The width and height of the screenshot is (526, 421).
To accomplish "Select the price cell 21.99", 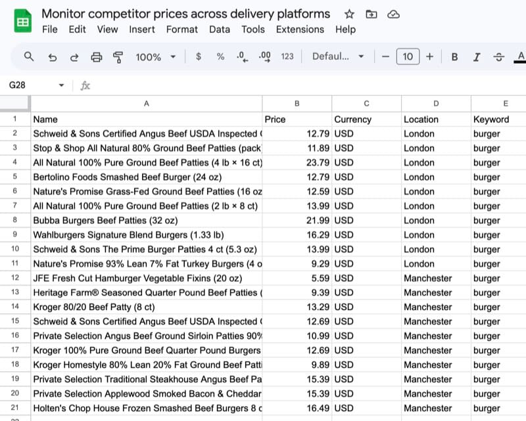I will click(297, 220).
